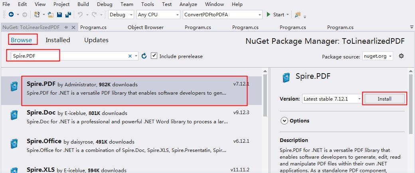
Task: Click the Navigate Backward arrow icon
Action: pyautogui.click(x=11, y=15)
